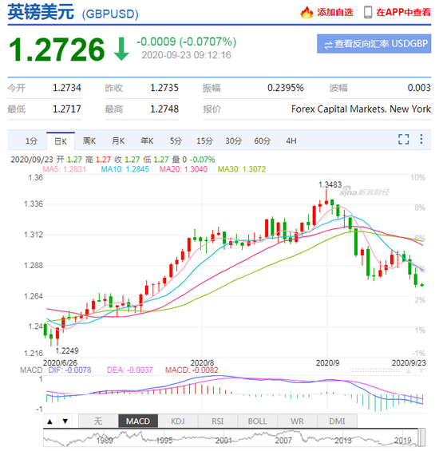439x451 pixels.
Task: Select the KDJ indicator
Action: tap(178, 421)
